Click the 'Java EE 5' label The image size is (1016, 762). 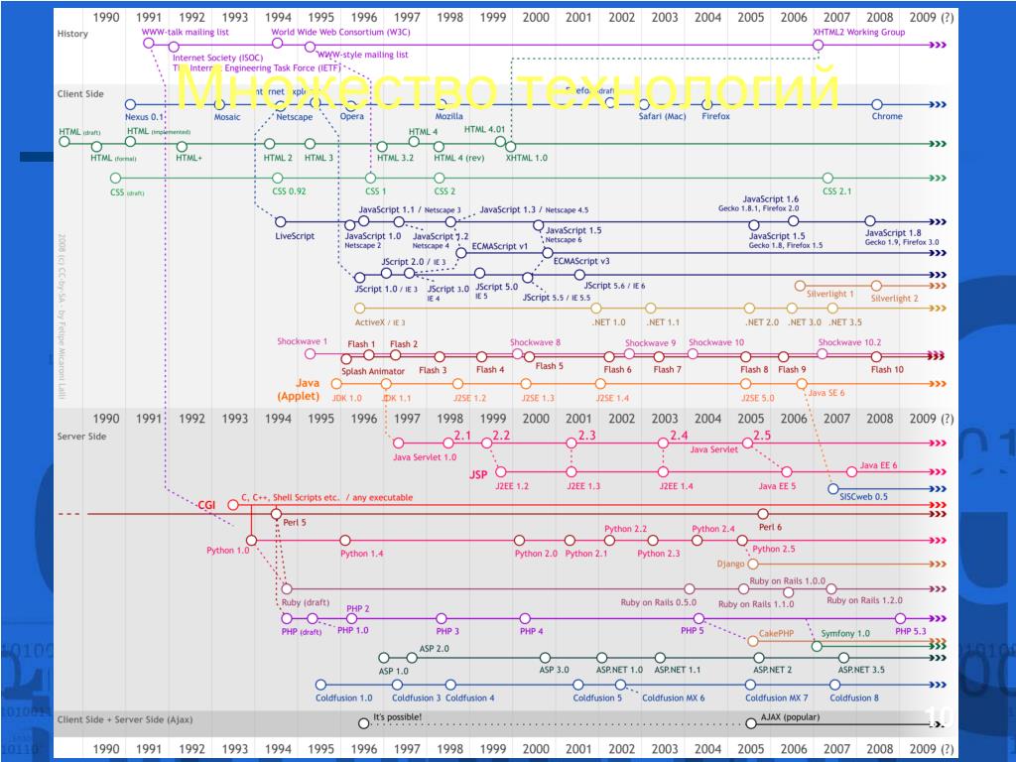(x=777, y=486)
